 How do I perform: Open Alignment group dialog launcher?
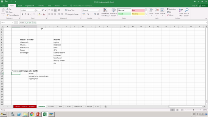[x=81, y=18]
